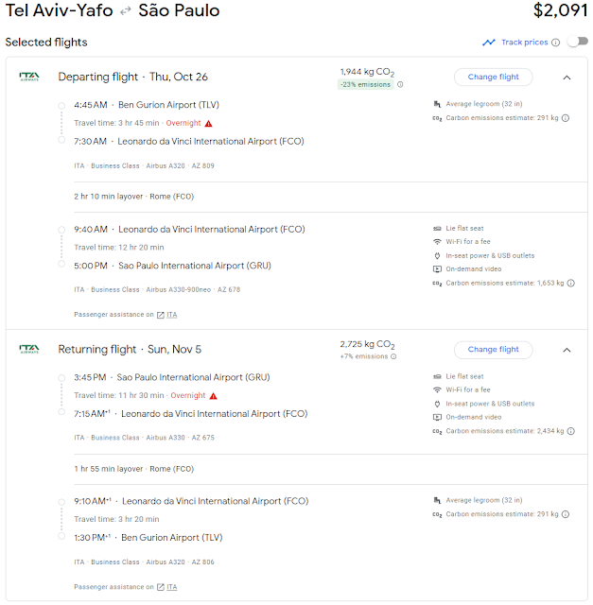Click the ITA Airways logo on departing flight
Viewport: 593px width, 605px height.
29,77
